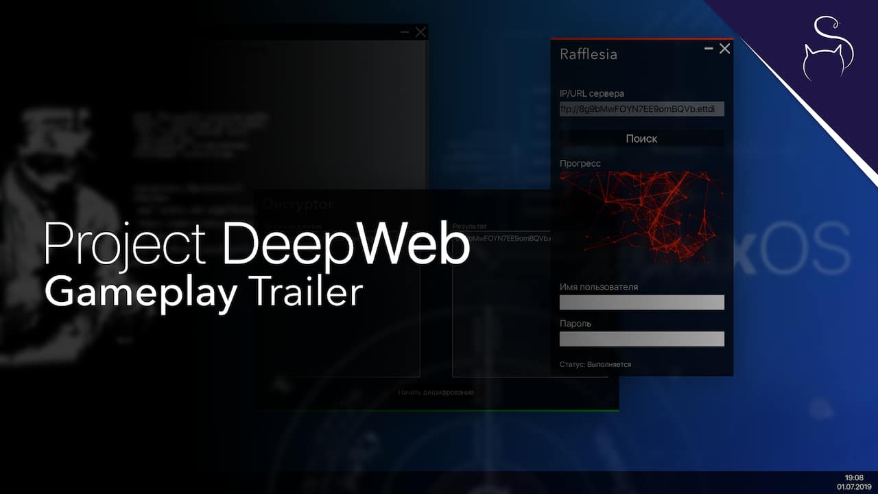Click 'Начать дешифрование' in the Decryptor window

pyautogui.click(x=436, y=392)
